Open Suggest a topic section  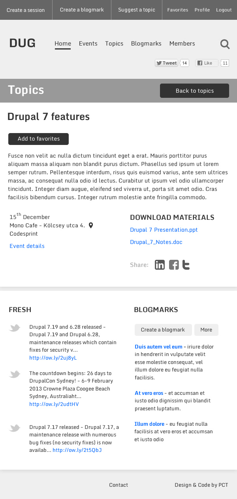pyautogui.click(x=136, y=10)
